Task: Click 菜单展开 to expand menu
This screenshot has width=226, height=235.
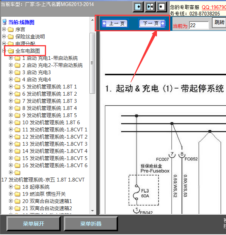Action: coord(33,224)
